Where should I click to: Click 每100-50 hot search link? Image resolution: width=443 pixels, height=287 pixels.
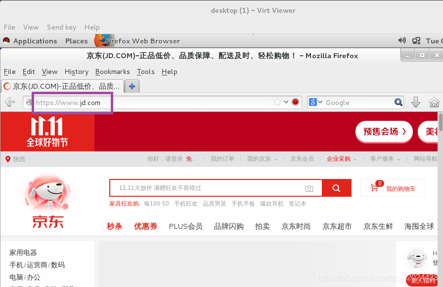pos(156,204)
